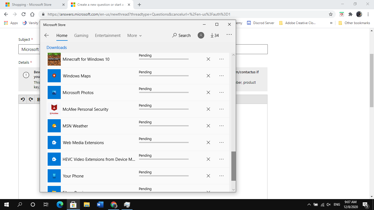Open more options for Your Phone row
This screenshot has width=374, height=210.
pos(221,176)
